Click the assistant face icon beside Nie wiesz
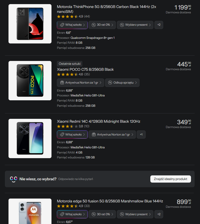 pos(14,179)
